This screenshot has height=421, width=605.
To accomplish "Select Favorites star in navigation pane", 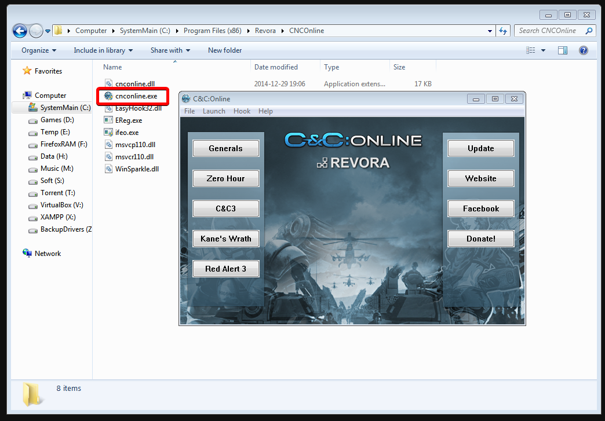I will tap(27, 71).
